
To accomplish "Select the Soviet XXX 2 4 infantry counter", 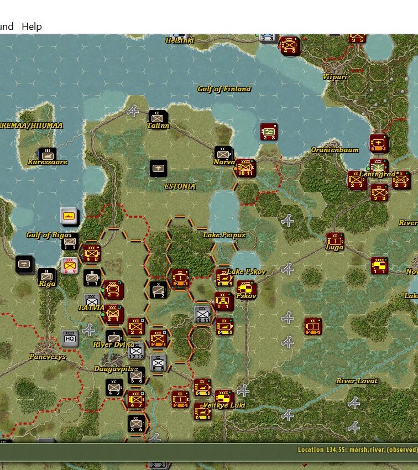I will (x=137, y=326).
